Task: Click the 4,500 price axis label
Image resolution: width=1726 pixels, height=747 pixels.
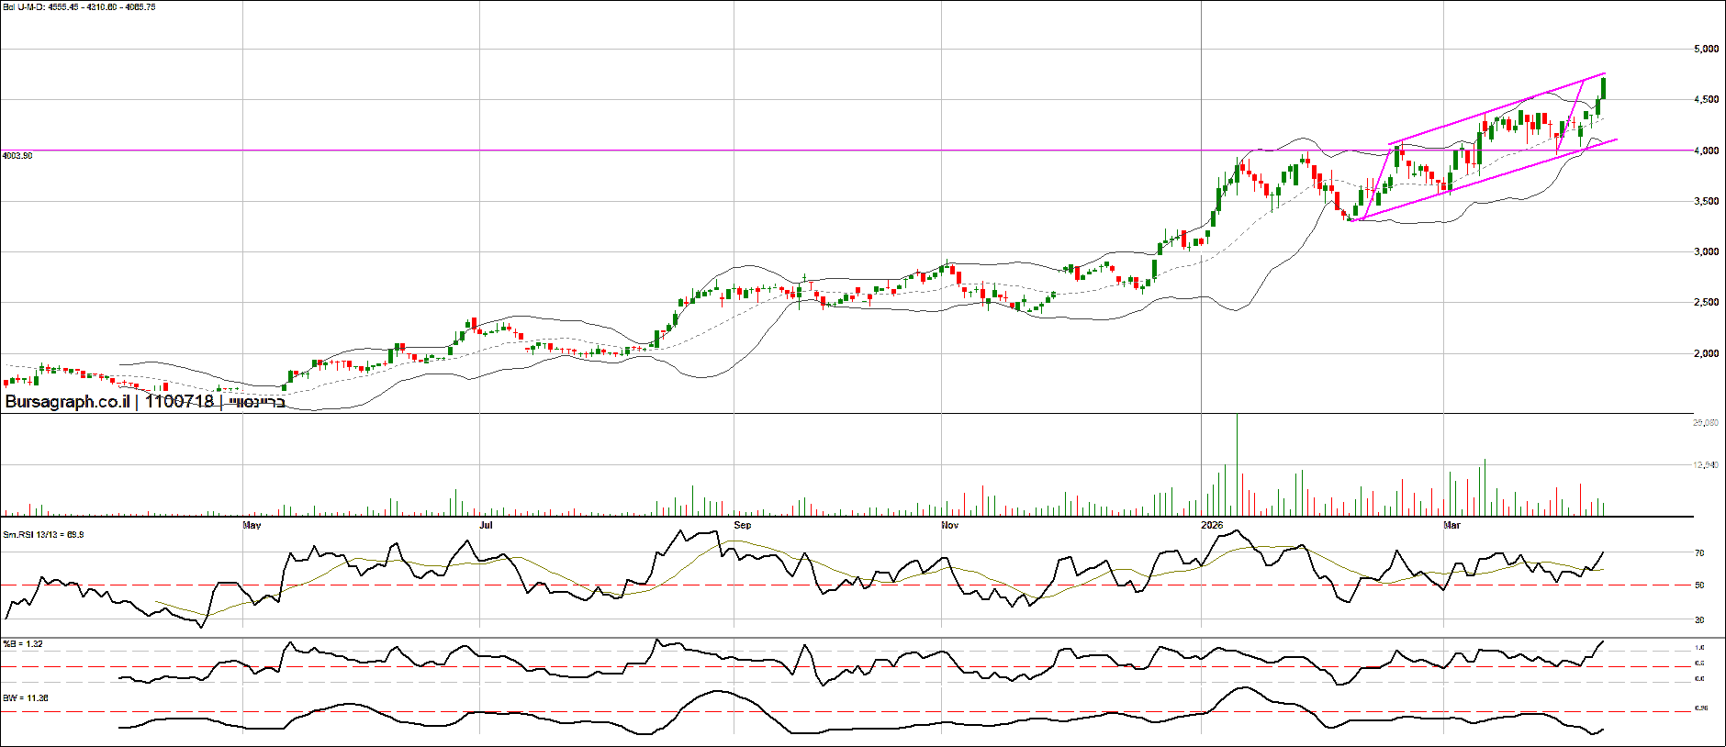Action: click(1706, 99)
